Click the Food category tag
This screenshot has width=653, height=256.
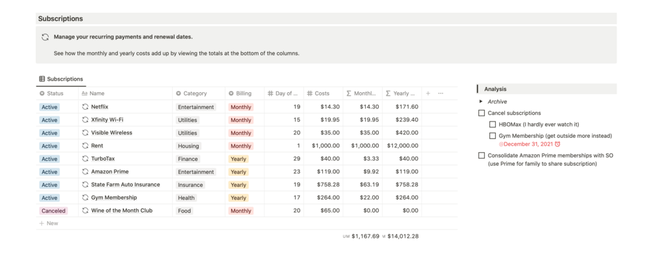pos(184,211)
